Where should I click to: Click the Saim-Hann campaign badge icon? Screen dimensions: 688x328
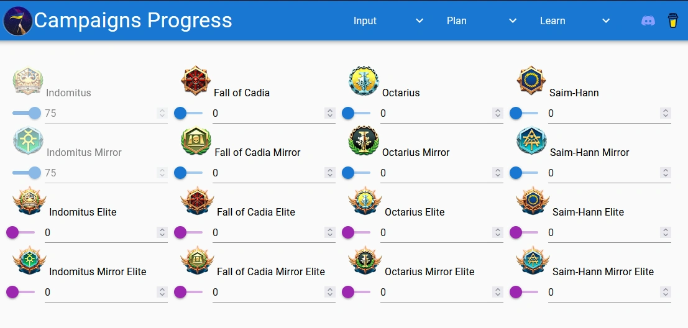click(x=531, y=81)
